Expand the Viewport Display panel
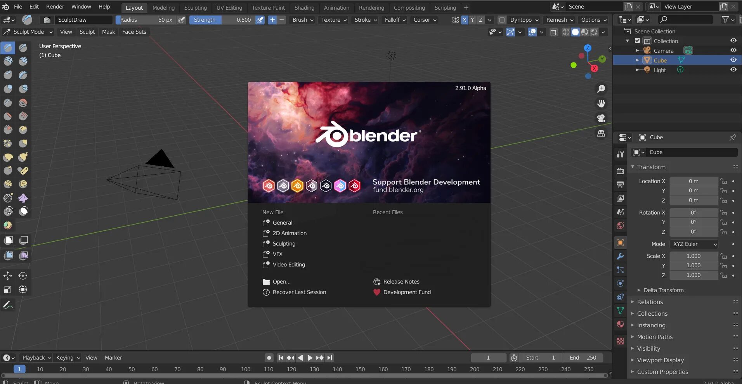This screenshot has height=384, width=742. [x=660, y=360]
